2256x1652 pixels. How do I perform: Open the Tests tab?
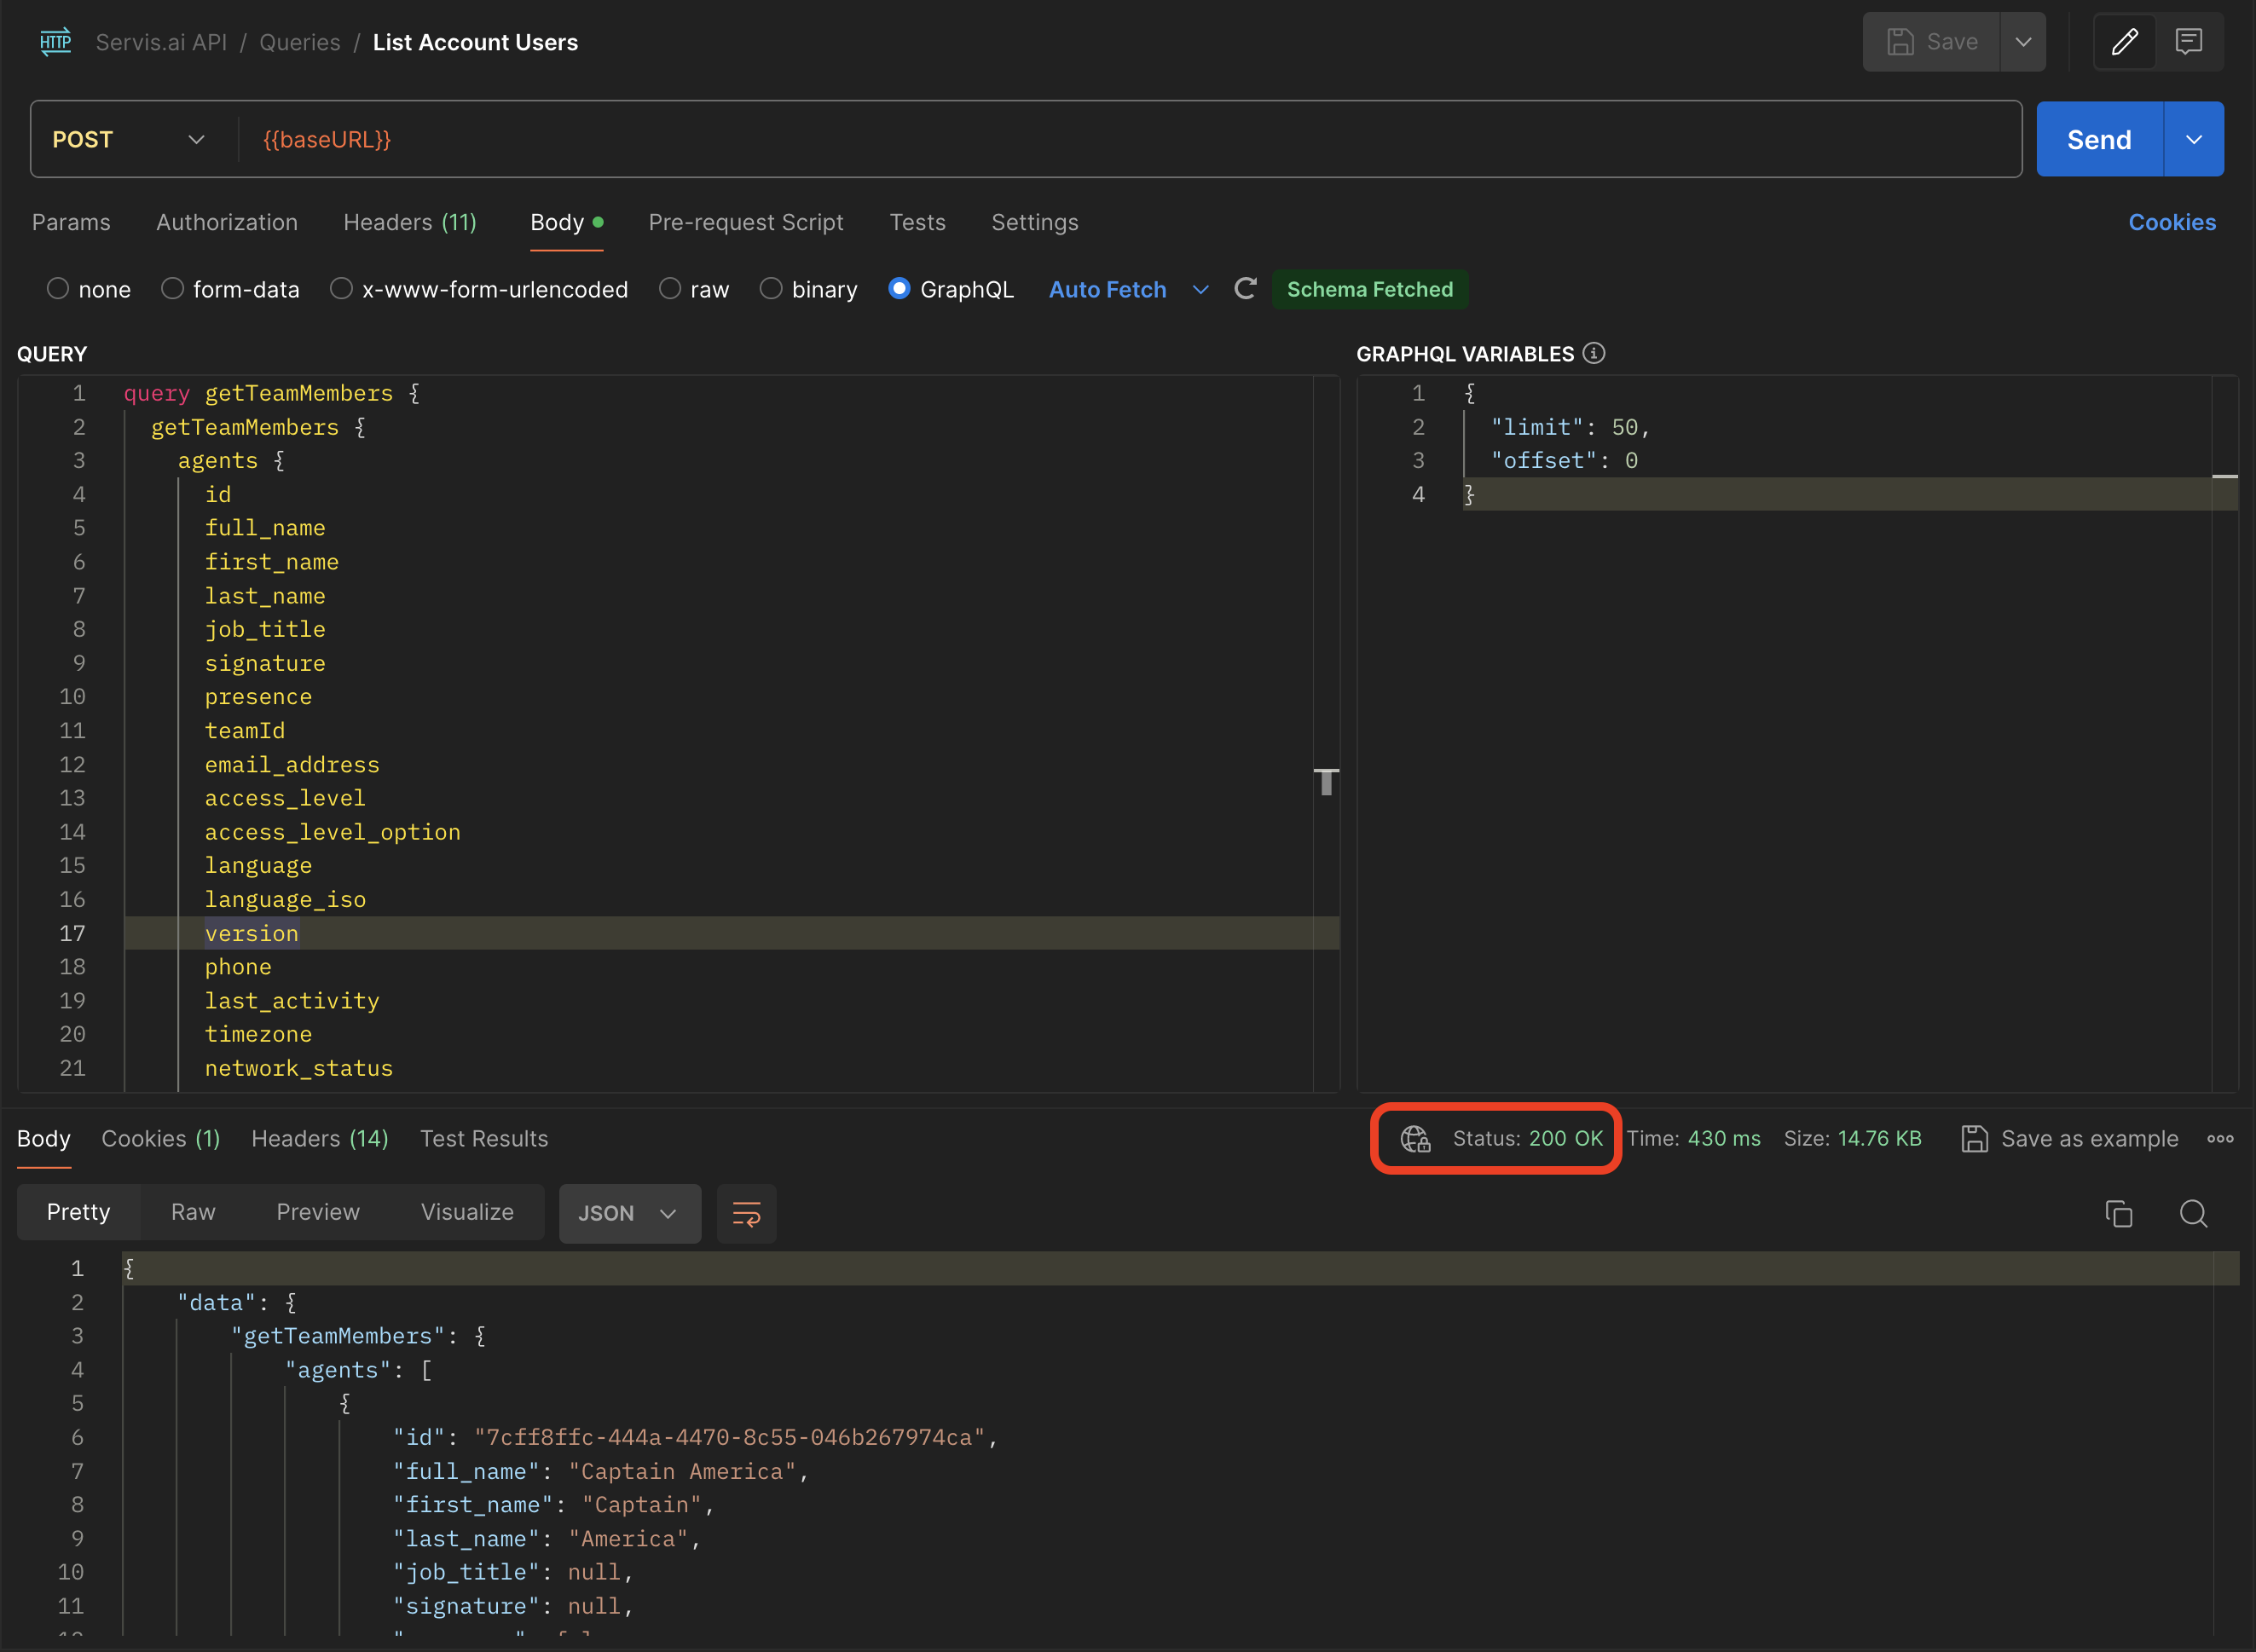tap(918, 222)
